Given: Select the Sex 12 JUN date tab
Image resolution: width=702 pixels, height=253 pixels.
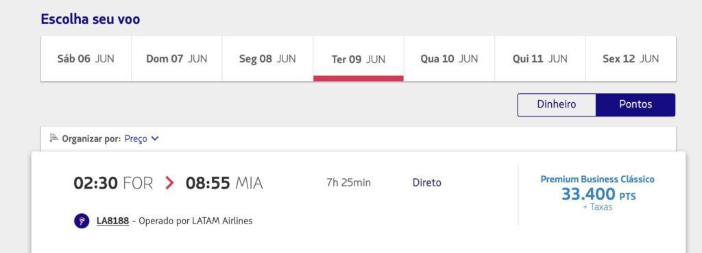Looking at the screenshot, I should coord(631,59).
